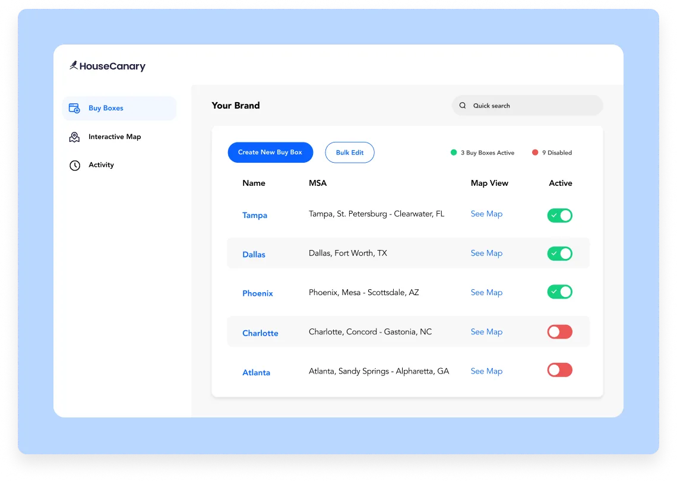Go to the Activity menu item

101,165
